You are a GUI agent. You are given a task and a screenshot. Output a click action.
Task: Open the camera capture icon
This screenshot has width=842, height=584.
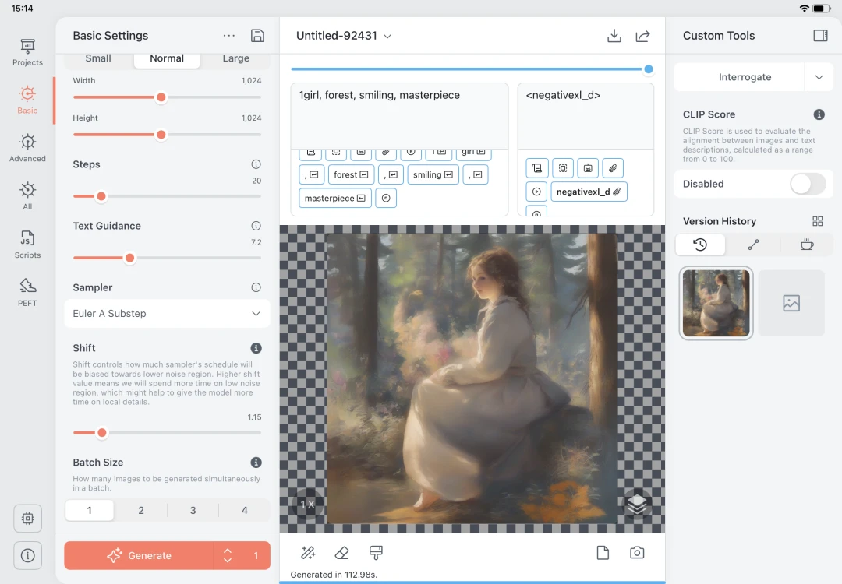click(637, 553)
